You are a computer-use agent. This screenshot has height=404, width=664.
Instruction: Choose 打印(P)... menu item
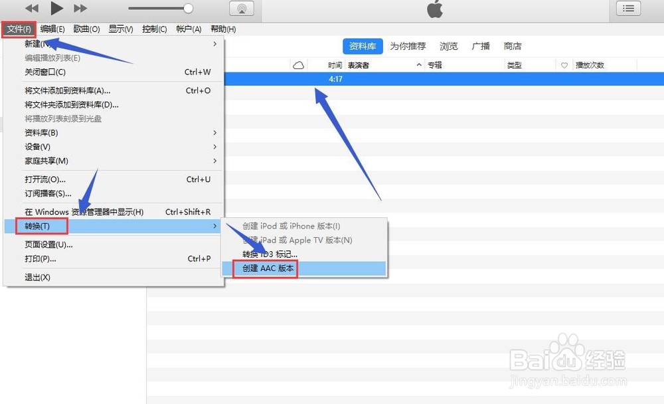click(x=114, y=258)
